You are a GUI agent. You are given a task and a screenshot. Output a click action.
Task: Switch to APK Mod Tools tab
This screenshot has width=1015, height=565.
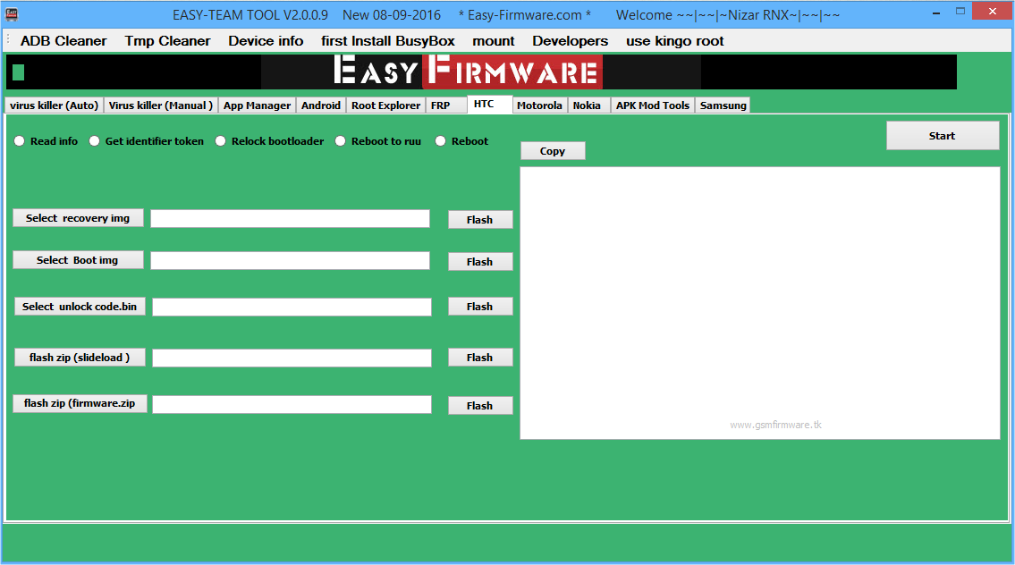(653, 105)
